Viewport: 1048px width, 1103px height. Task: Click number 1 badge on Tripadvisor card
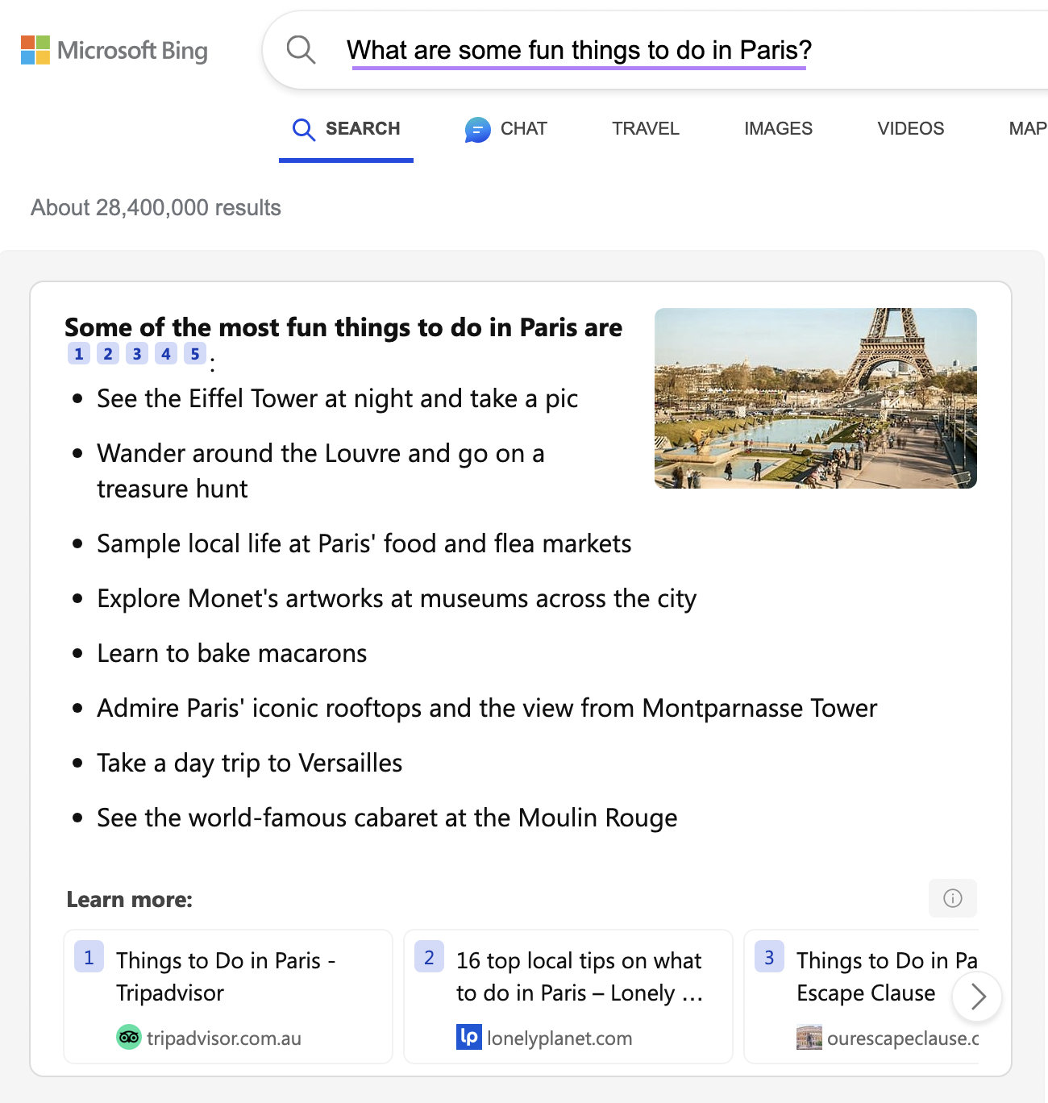(x=89, y=957)
